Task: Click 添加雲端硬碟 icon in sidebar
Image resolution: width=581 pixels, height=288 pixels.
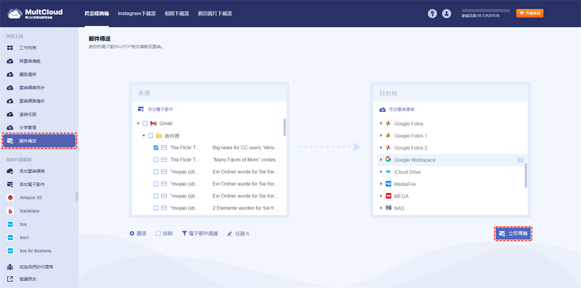Action: click(10, 171)
